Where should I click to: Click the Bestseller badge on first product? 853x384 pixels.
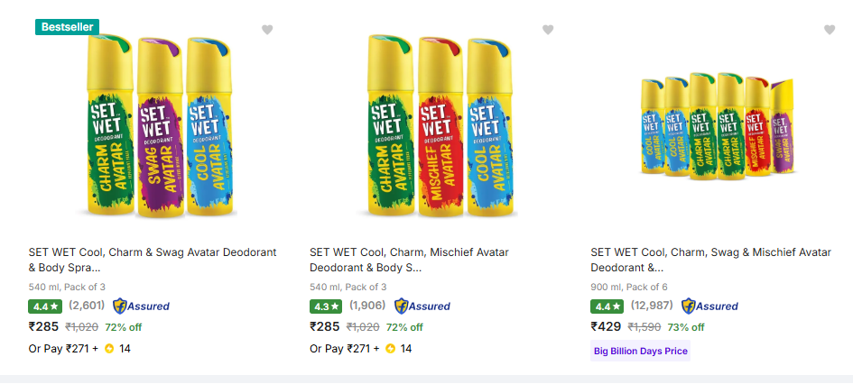[67, 27]
